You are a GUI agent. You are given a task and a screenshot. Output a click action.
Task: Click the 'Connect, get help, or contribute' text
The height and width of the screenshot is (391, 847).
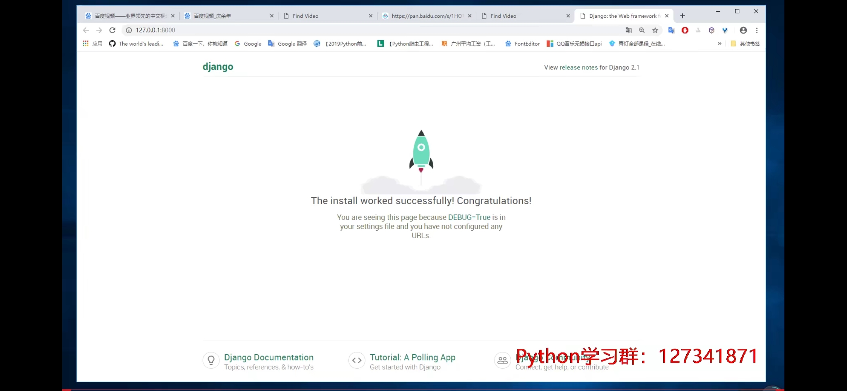click(562, 367)
